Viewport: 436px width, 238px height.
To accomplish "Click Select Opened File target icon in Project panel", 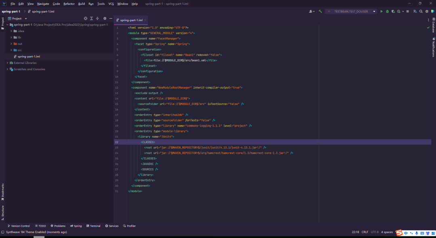I will [86, 19].
